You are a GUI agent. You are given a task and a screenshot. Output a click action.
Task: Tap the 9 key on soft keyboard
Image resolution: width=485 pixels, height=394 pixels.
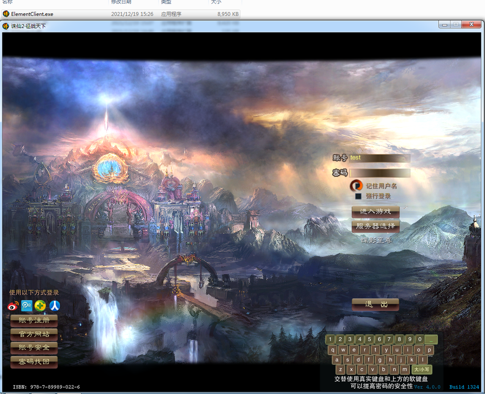point(410,339)
